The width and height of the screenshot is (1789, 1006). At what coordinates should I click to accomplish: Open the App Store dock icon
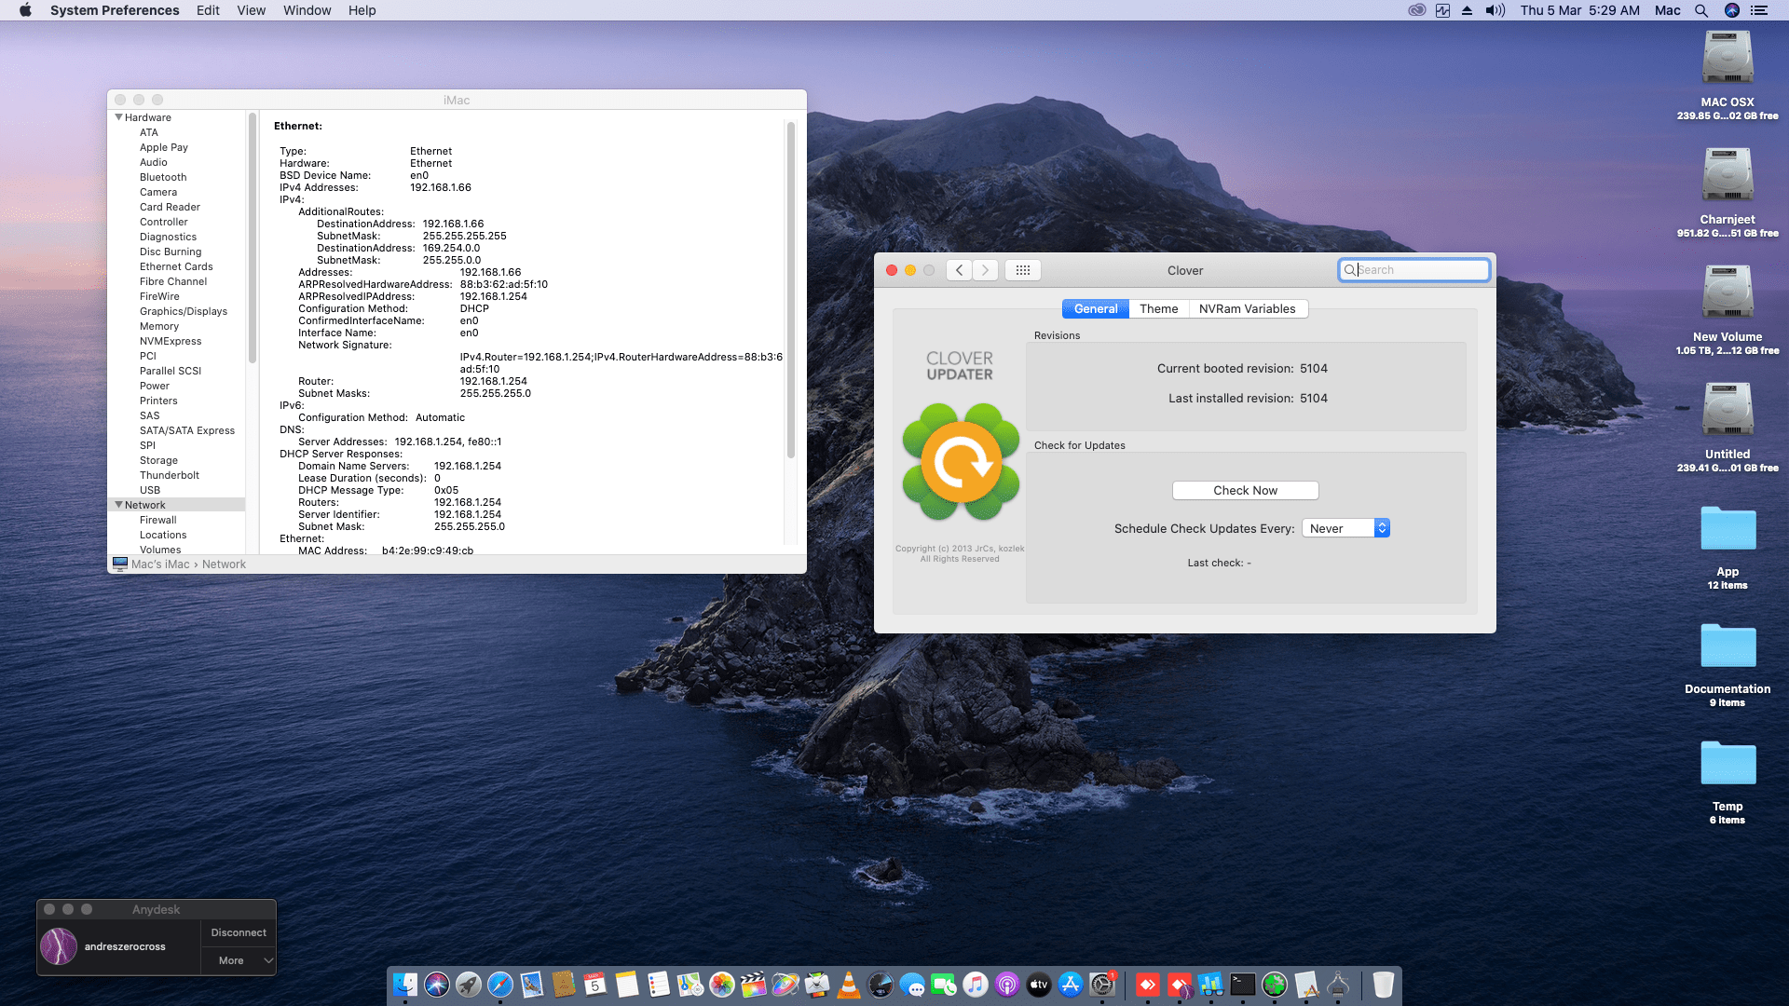[1071, 985]
